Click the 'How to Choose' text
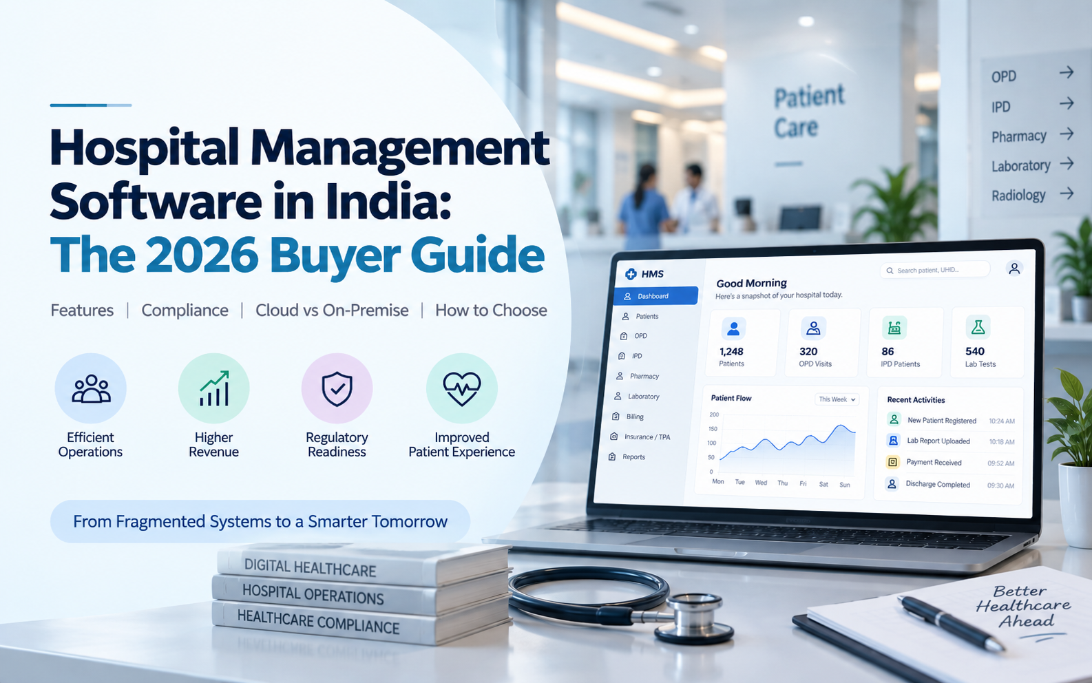The image size is (1092, 683). (x=491, y=311)
